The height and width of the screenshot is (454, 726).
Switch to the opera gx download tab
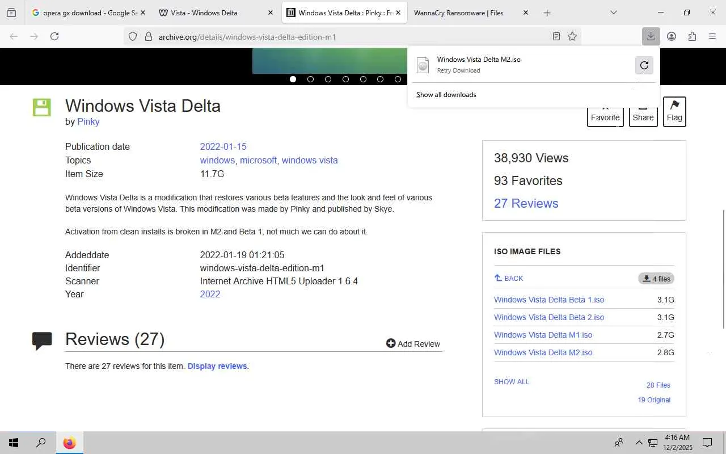tap(89, 12)
